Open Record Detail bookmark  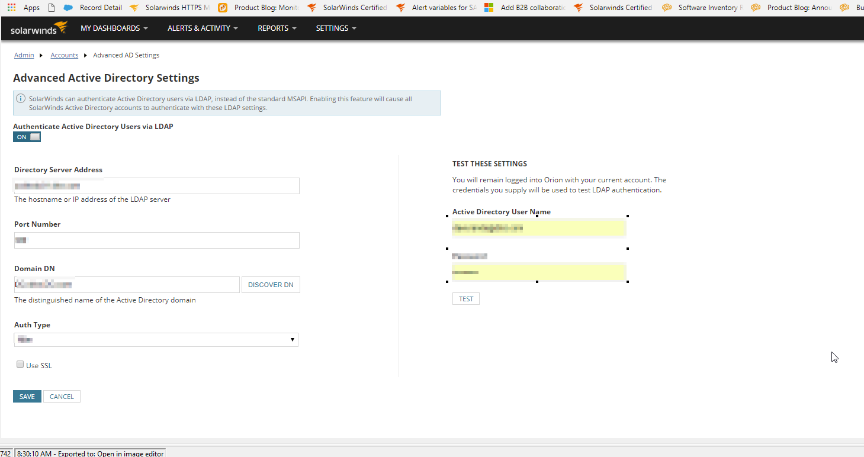(101, 8)
